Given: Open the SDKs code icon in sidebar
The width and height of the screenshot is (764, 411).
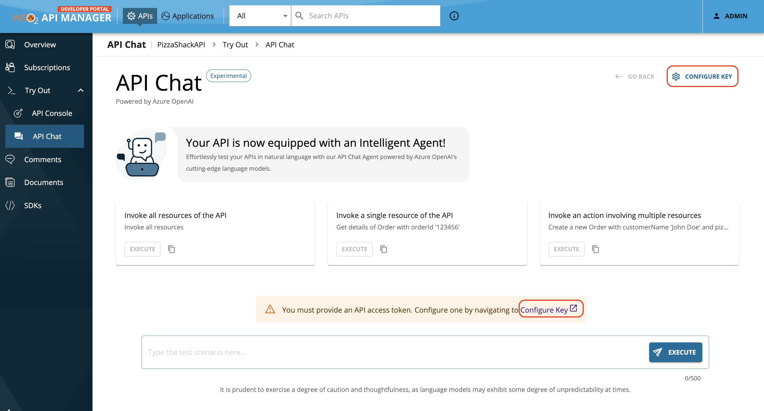Looking at the screenshot, I should coord(10,205).
